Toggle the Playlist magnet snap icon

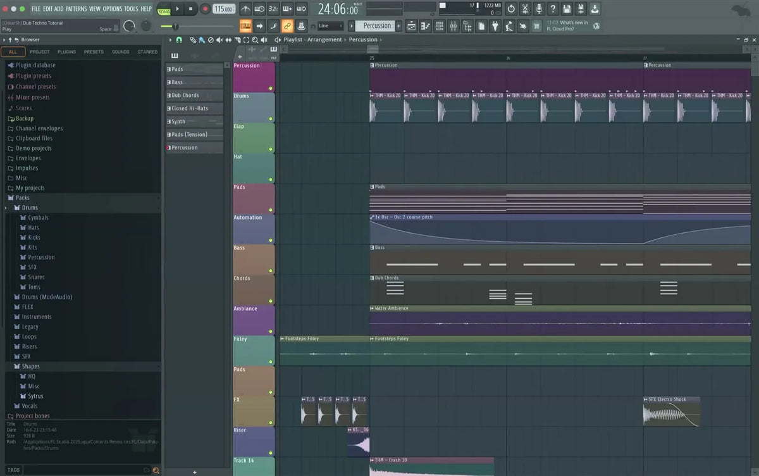[179, 40]
